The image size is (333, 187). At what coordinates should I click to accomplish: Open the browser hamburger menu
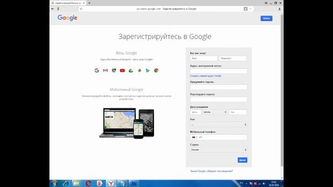[x=266, y=3]
